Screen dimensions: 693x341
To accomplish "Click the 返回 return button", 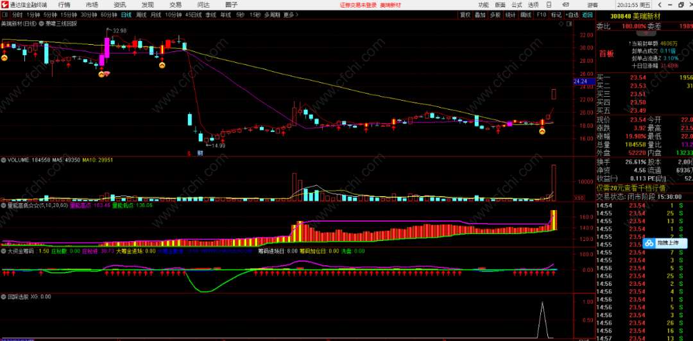I will 587,15.
